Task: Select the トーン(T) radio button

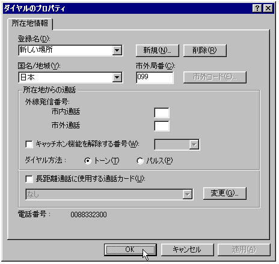Action: [x=88, y=161]
